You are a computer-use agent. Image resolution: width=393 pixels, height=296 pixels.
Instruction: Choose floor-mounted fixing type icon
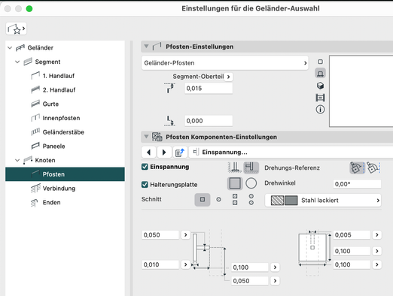(235, 168)
